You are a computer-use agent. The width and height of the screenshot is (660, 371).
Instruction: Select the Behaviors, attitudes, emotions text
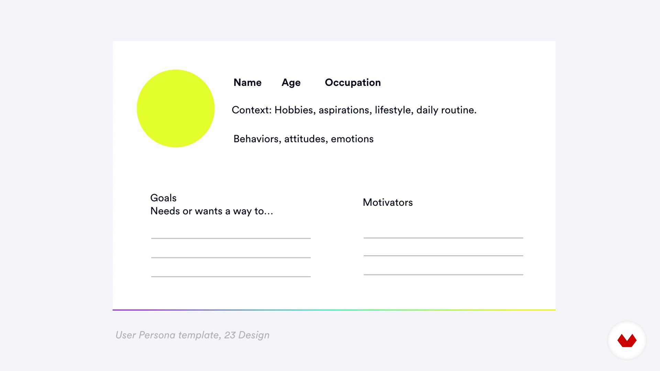(304, 139)
